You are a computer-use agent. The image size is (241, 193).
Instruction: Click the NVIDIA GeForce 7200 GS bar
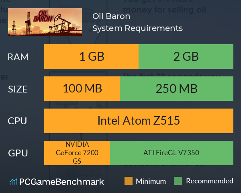pos(77,153)
